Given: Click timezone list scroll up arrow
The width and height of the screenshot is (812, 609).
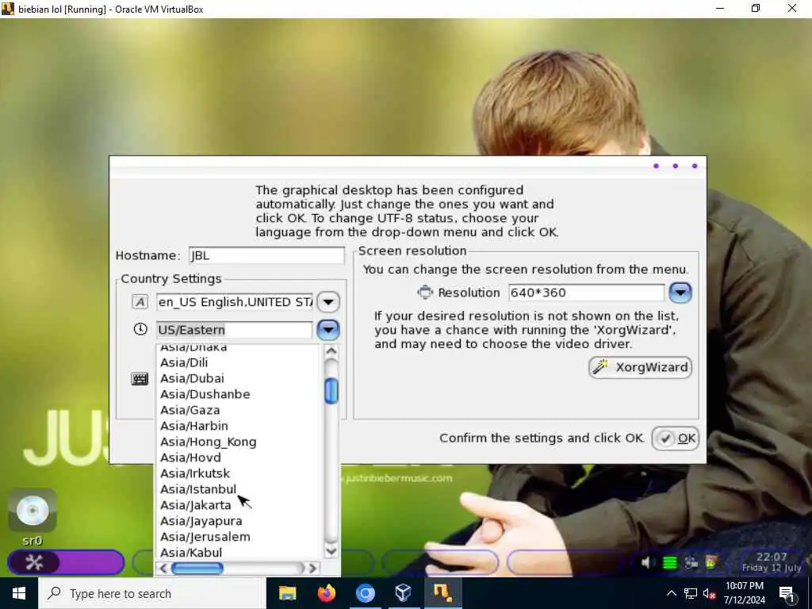Looking at the screenshot, I should (331, 351).
